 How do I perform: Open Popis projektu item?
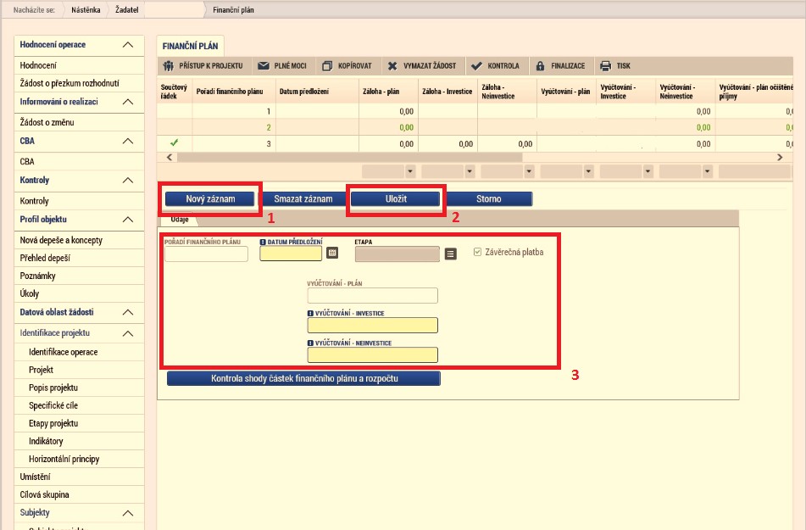point(79,388)
